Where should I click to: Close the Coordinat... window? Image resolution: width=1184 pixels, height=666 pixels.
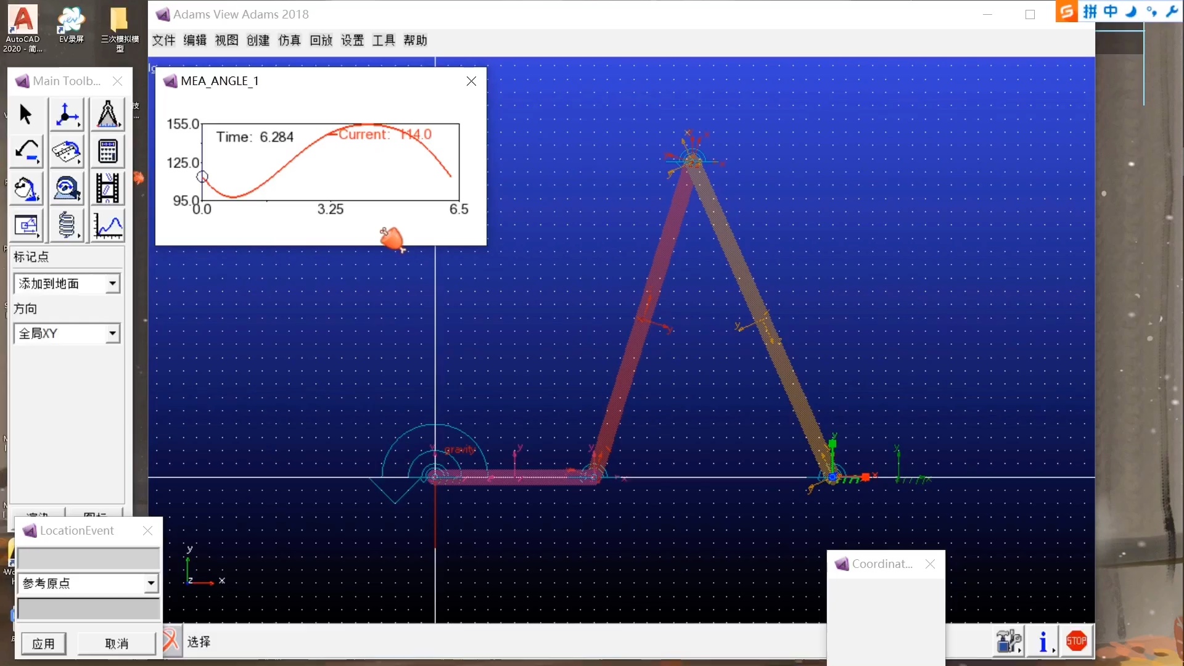tap(930, 564)
